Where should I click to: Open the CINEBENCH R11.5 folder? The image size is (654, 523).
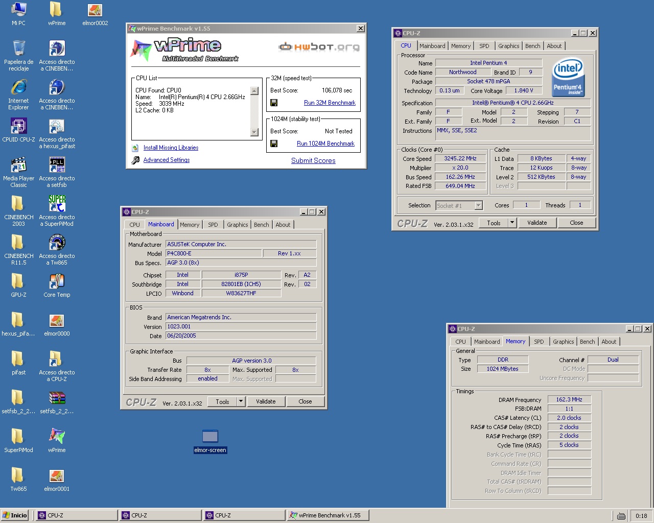18,243
